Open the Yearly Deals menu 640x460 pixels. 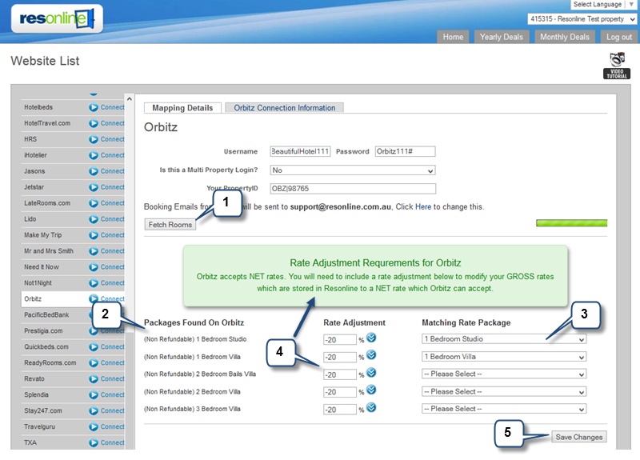click(502, 37)
